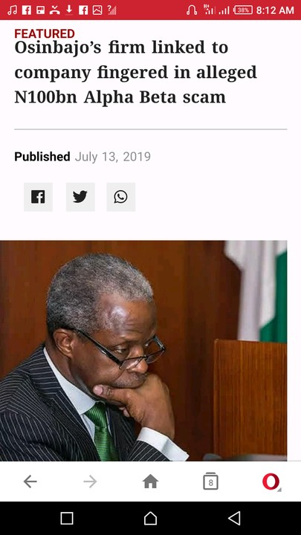Viewport: 301px width, 535px height.
Task: Tap Android recent apps square button
Action: point(67,518)
